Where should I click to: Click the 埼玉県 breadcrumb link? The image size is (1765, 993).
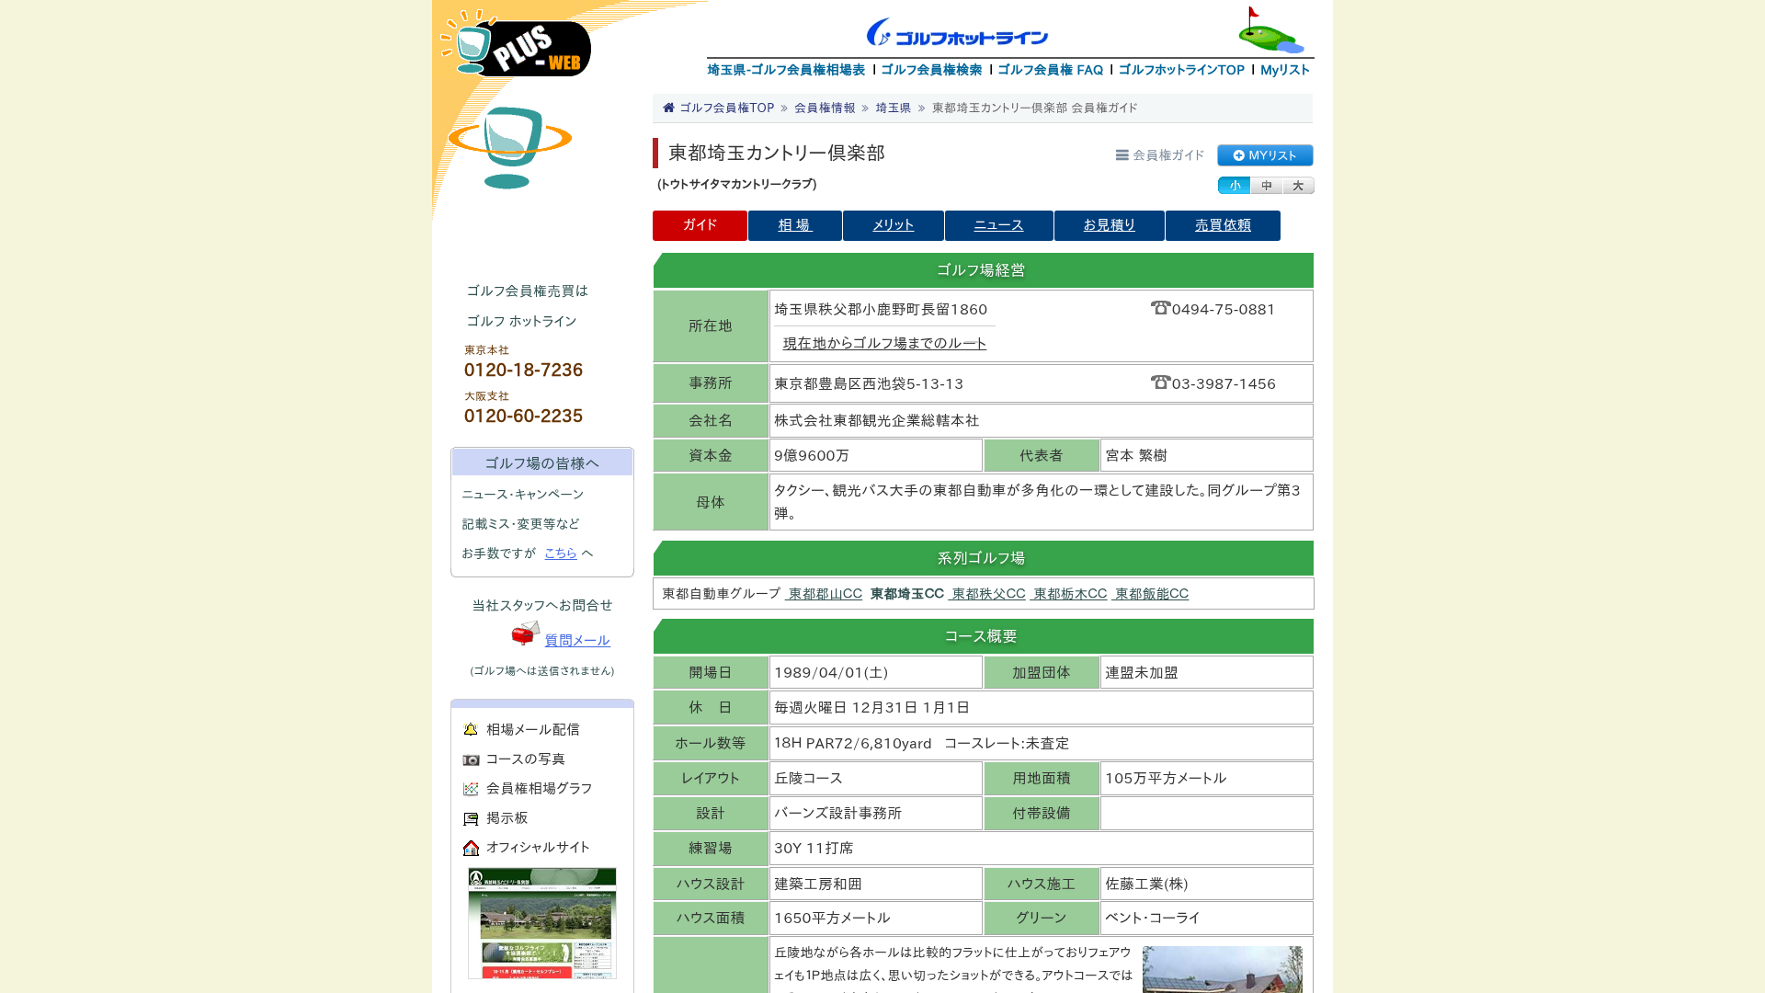pos(894,108)
